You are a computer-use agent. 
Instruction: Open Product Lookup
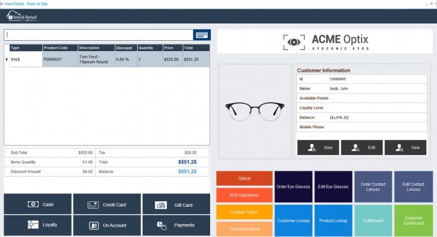pyautogui.click(x=333, y=220)
